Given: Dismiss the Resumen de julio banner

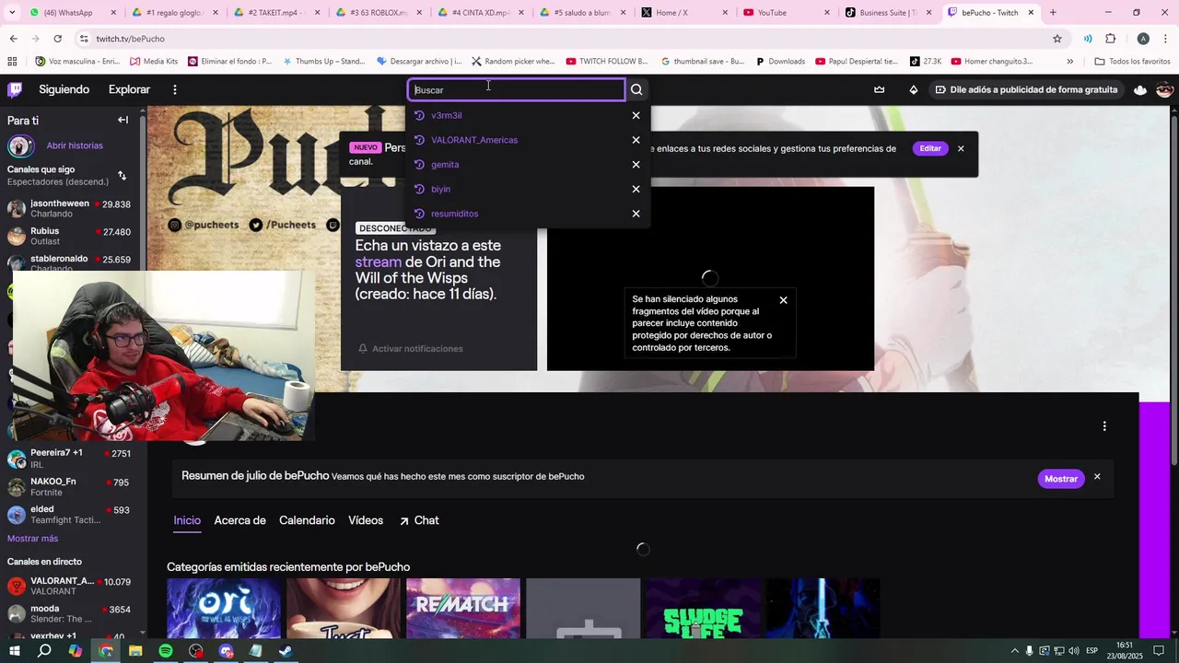Looking at the screenshot, I should (1097, 477).
